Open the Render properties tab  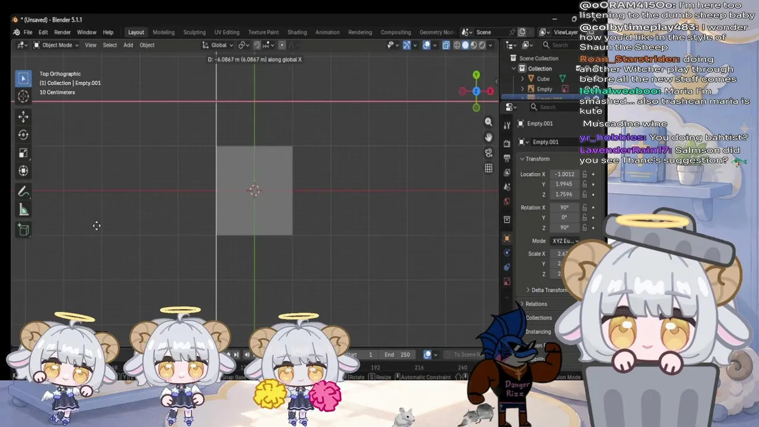[x=506, y=144]
